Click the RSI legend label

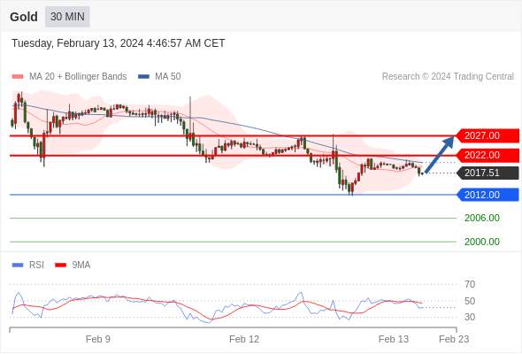36,265
